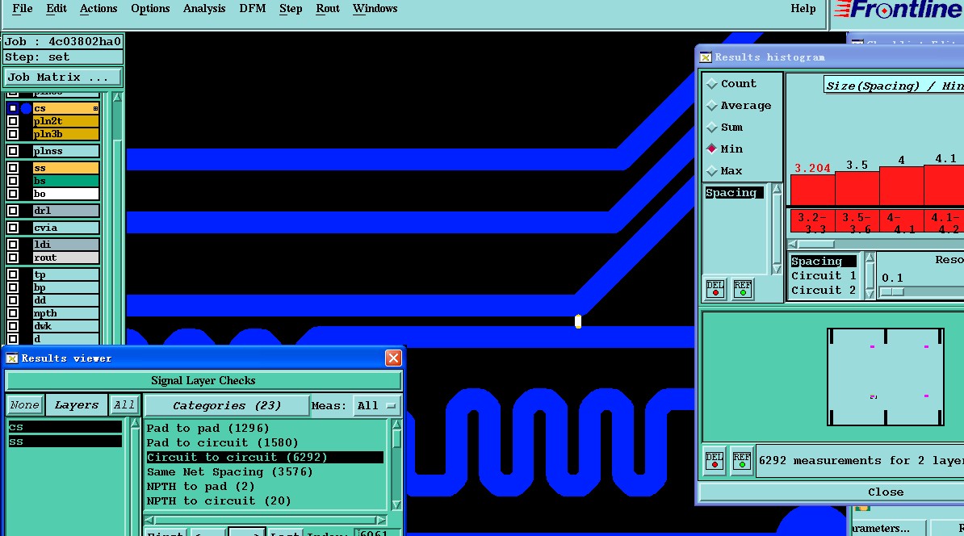Click the Resolution slider handle
This screenshot has height=536, width=964.
[x=892, y=292]
